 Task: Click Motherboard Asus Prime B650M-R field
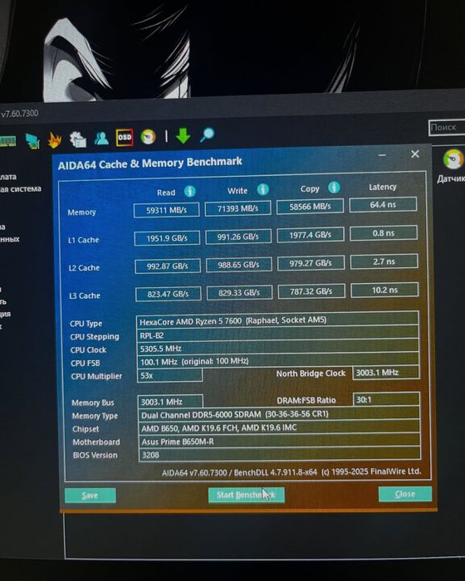point(280,441)
